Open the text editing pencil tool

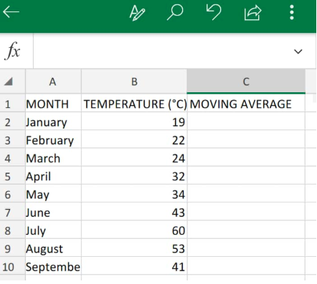137,13
